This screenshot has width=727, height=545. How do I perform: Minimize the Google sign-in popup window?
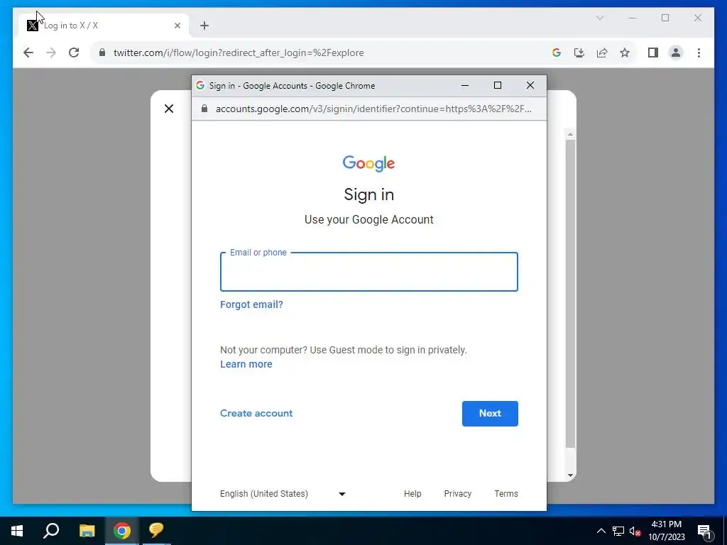[x=465, y=85]
